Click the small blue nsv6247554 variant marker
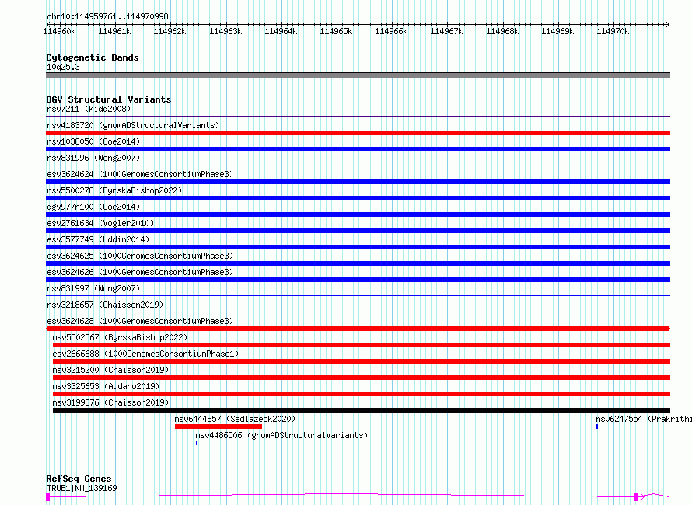This screenshot has height=505, width=692. coord(597,427)
